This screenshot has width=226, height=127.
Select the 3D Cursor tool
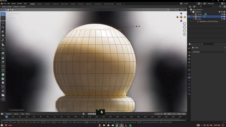click(3, 18)
